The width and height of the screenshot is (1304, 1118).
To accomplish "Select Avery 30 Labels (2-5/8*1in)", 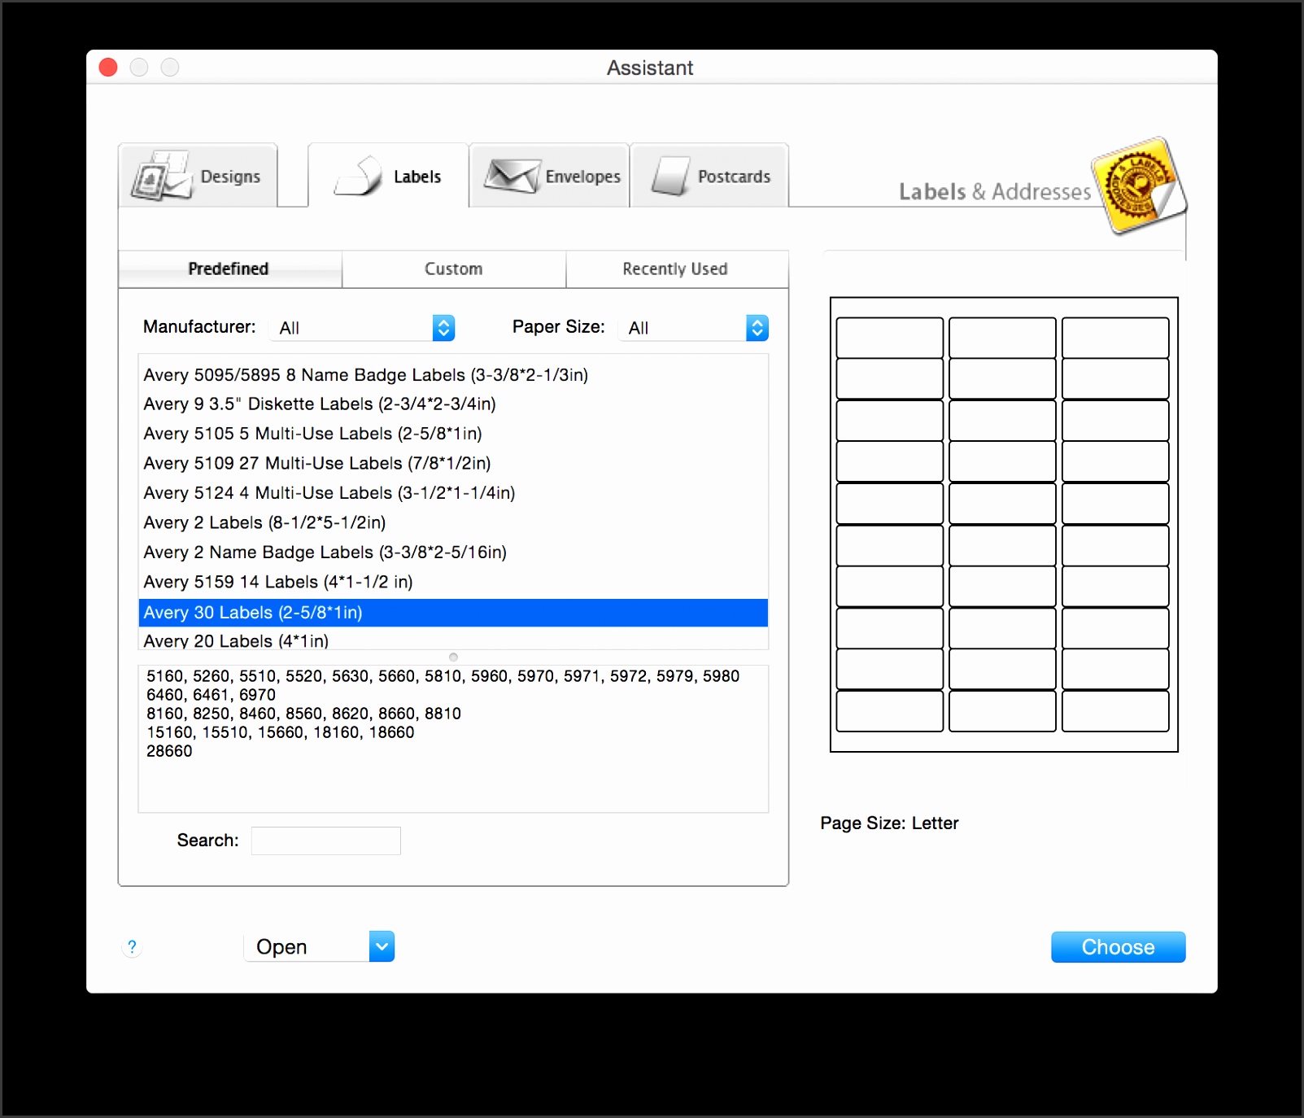I will click(453, 613).
